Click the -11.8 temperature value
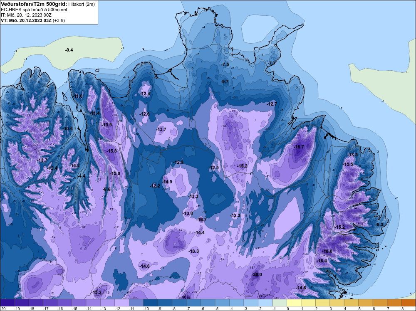The image size is (416, 311). point(78,96)
